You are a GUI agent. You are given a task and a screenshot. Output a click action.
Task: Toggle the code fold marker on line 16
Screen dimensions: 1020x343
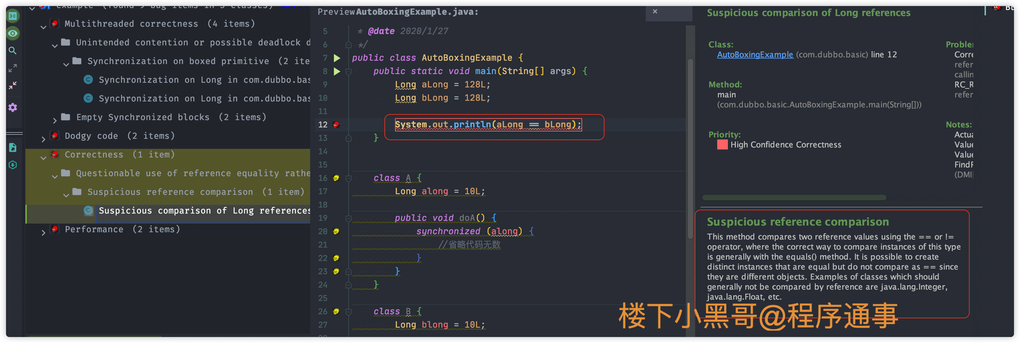349,179
